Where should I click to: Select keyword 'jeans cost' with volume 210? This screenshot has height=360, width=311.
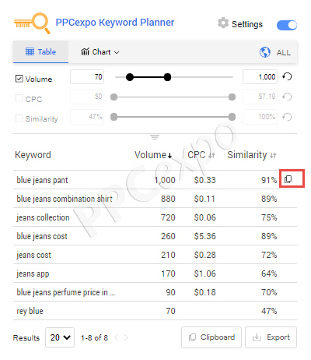[33, 255]
